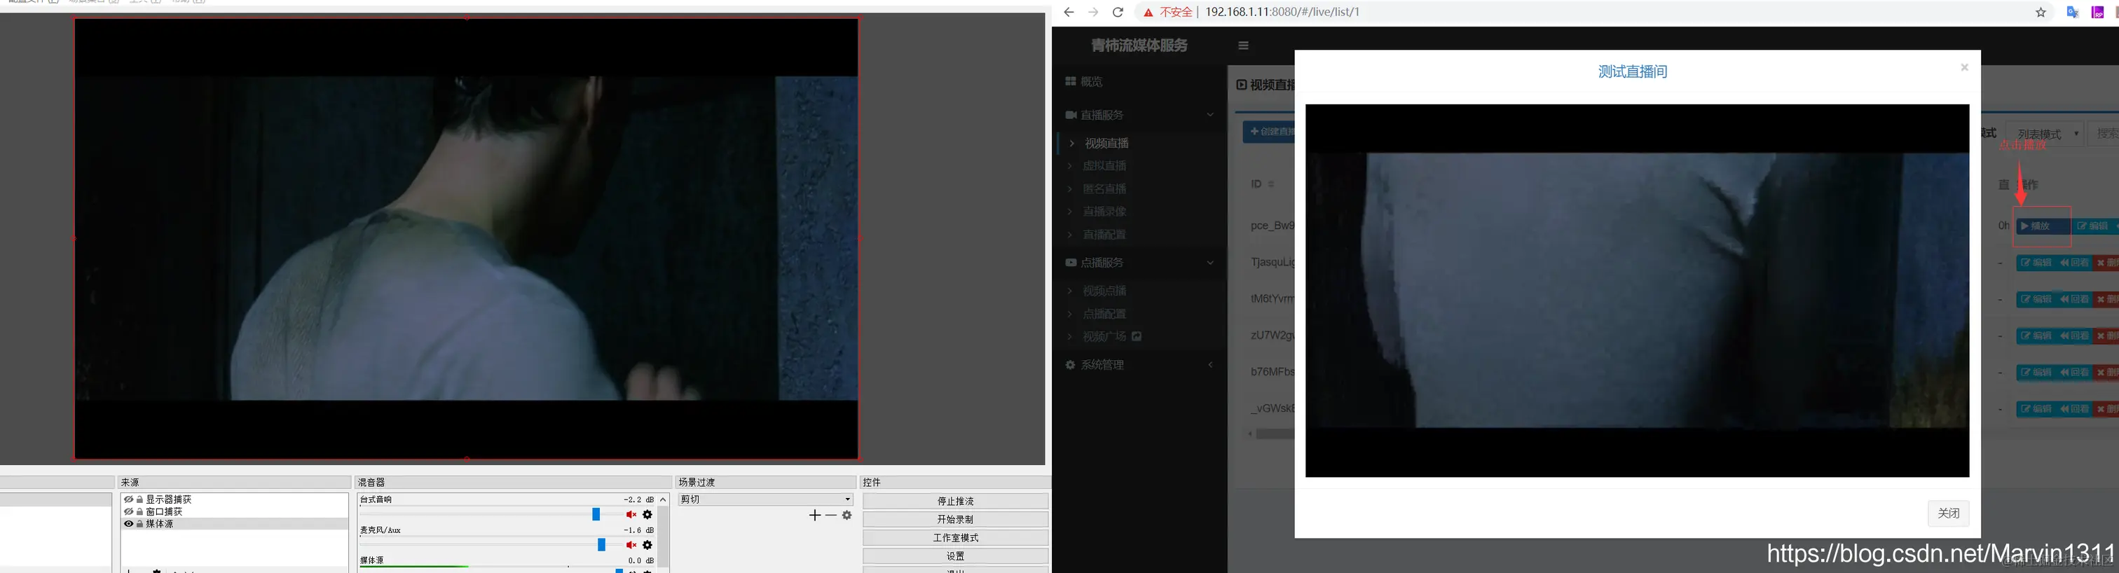Click the video player in 测试直播间 dialog
This screenshot has height=573, width=2119.
(x=1637, y=290)
